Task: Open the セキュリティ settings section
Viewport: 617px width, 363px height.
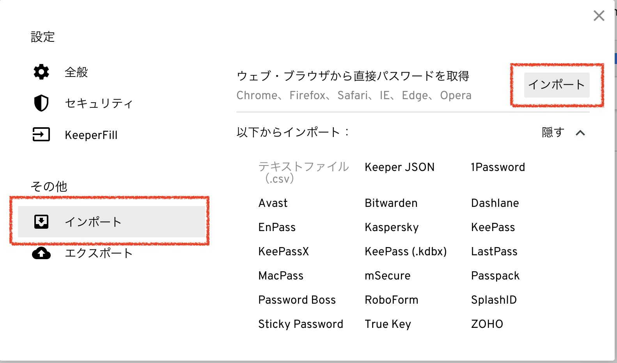Action: (99, 103)
